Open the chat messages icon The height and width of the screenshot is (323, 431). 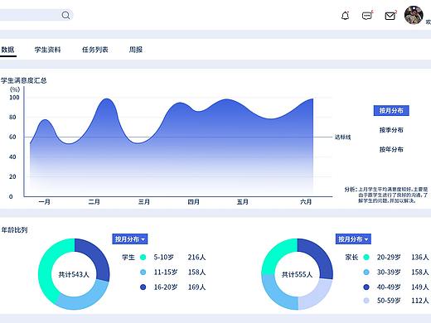[x=367, y=16]
